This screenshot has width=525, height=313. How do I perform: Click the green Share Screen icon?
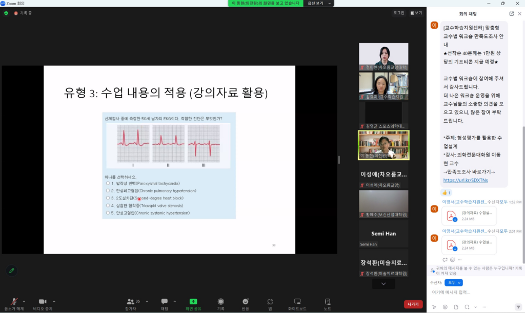(193, 302)
